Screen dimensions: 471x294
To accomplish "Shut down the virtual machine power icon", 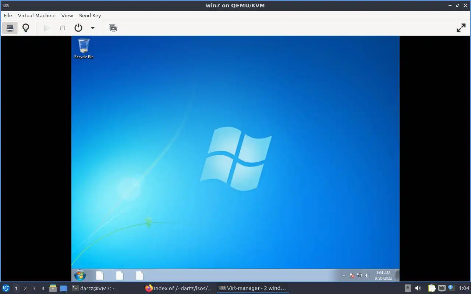I will (x=78, y=28).
